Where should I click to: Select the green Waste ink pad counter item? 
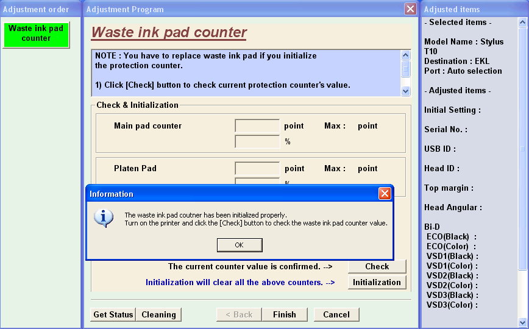(36, 34)
